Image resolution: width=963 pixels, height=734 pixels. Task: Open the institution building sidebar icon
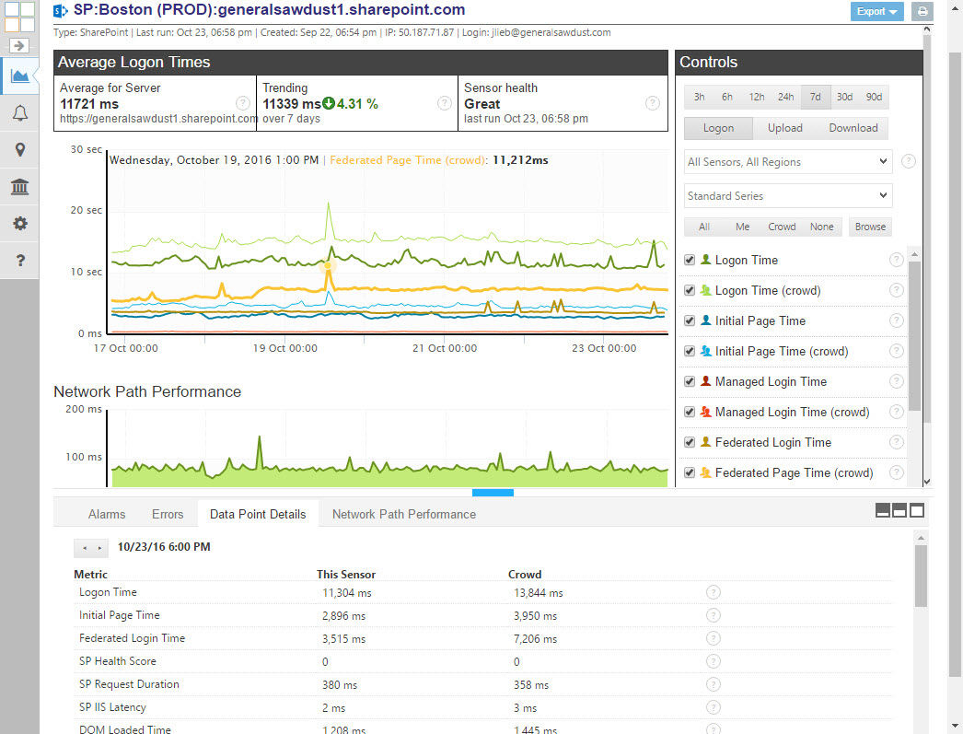pyautogui.click(x=19, y=187)
